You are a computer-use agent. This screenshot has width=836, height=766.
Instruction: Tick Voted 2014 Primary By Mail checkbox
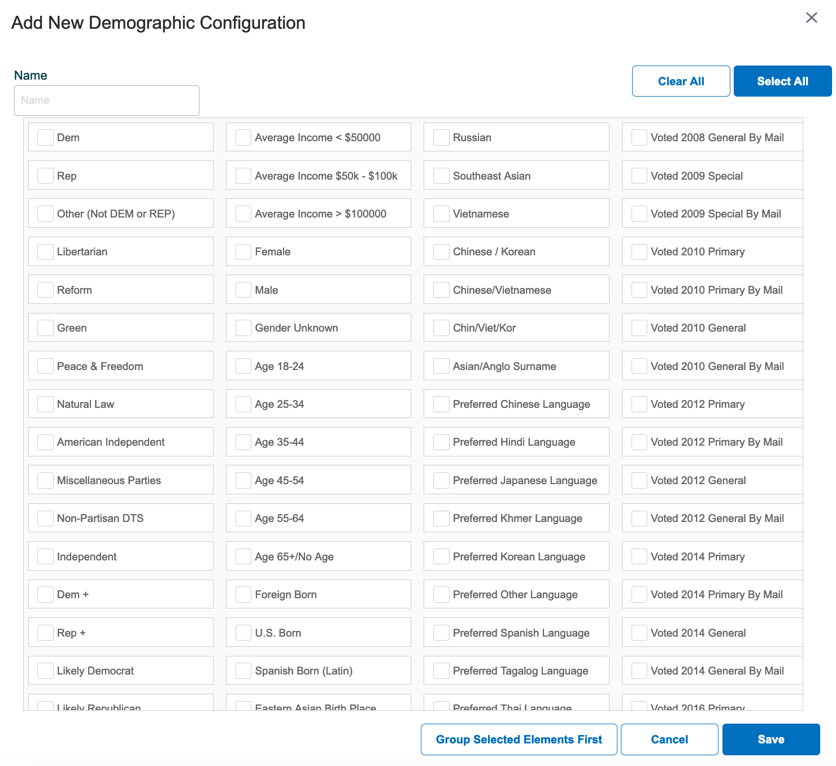pyautogui.click(x=639, y=594)
